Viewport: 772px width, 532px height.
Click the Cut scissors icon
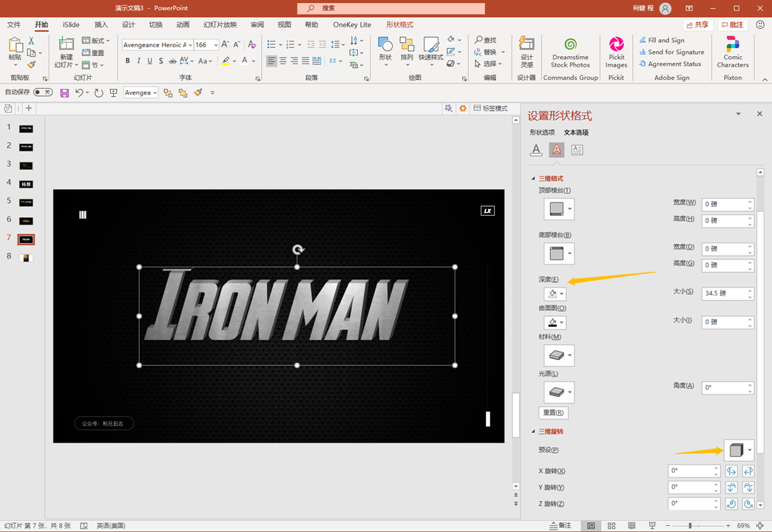32,41
